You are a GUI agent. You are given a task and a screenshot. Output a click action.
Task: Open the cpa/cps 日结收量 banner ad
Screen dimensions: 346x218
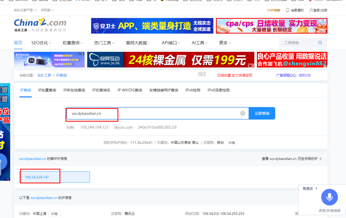point(272,26)
